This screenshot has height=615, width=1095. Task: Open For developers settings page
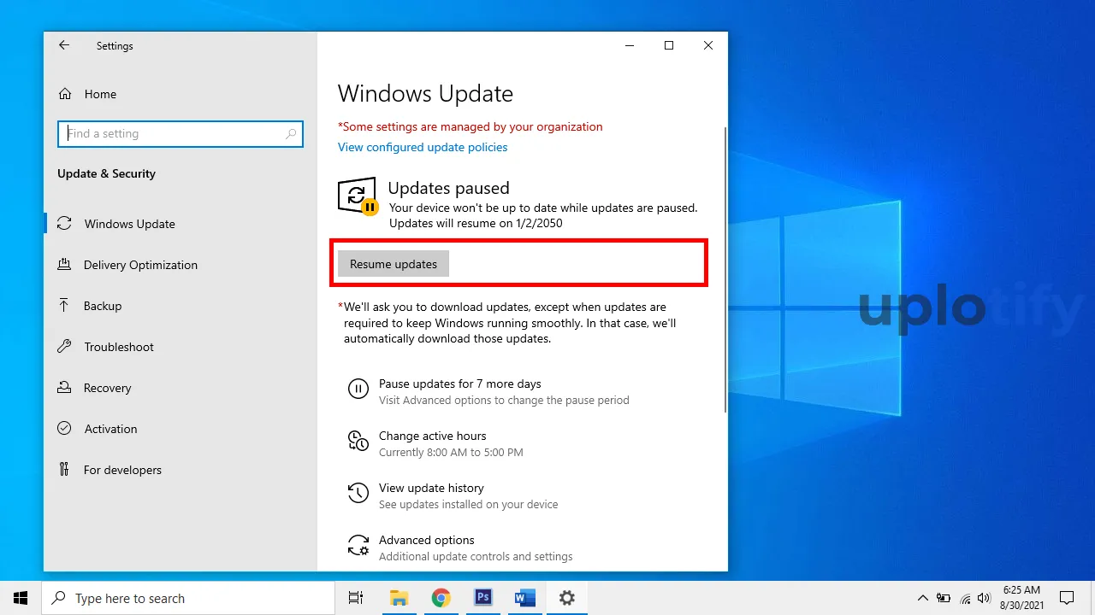122,470
